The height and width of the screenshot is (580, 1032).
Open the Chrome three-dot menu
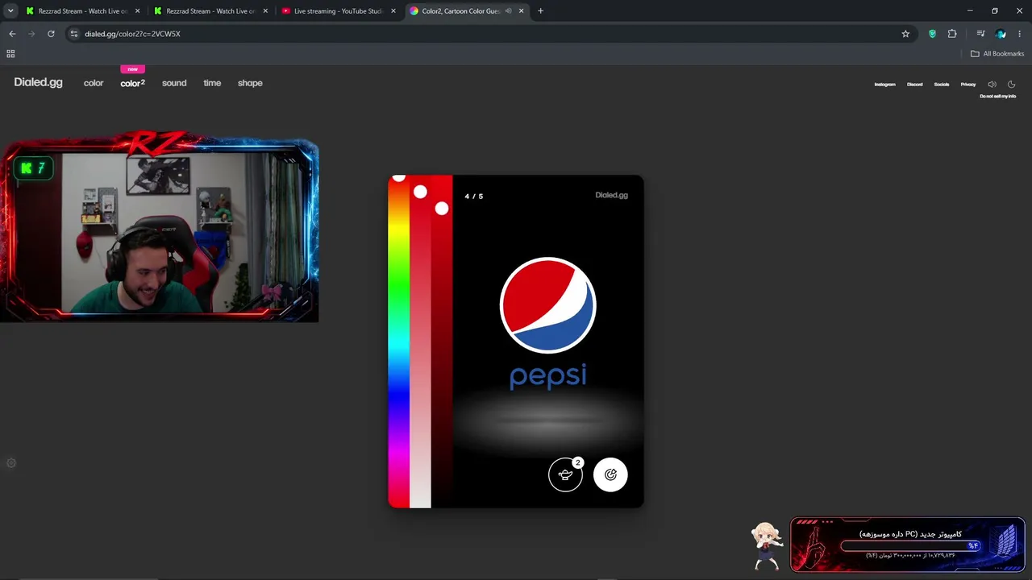coord(1020,34)
